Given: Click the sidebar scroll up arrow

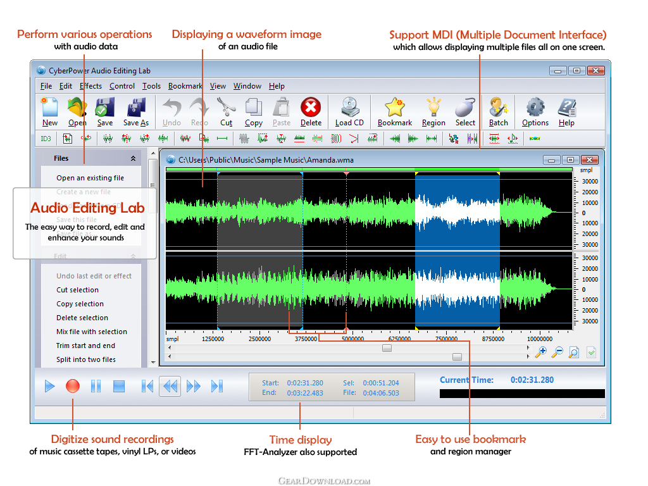Looking at the screenshot, I should [153, 153].
